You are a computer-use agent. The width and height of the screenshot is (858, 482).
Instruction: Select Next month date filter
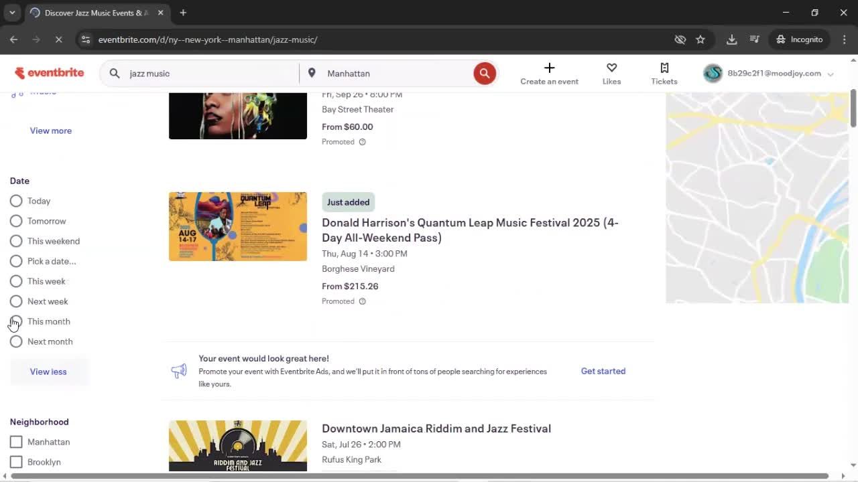click(16, 341)
